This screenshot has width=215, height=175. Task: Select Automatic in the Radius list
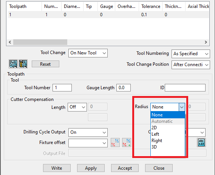pyautogui.click(x=168, y=121)
